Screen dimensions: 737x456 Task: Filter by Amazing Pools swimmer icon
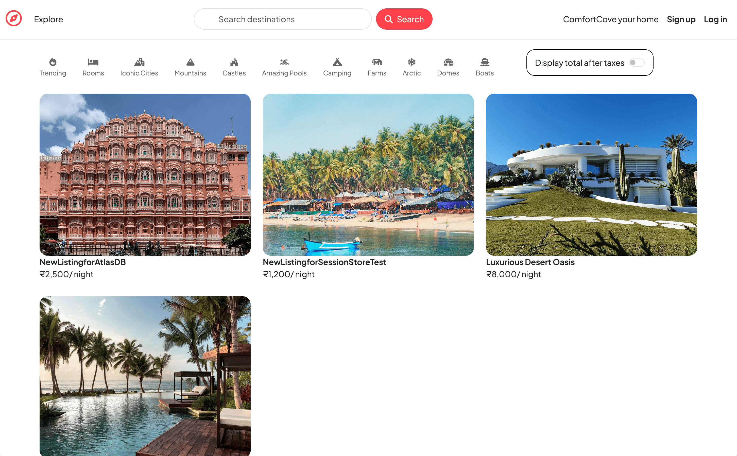[x=284, y=62]
